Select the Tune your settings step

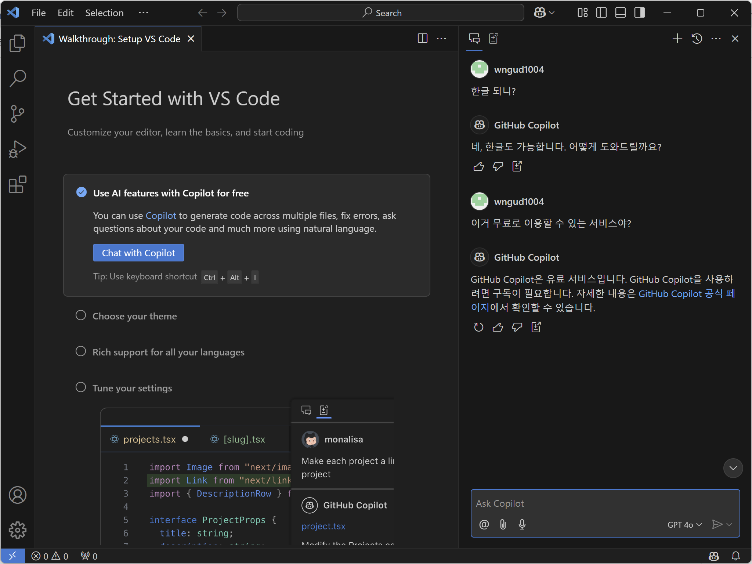coord(132,388)
